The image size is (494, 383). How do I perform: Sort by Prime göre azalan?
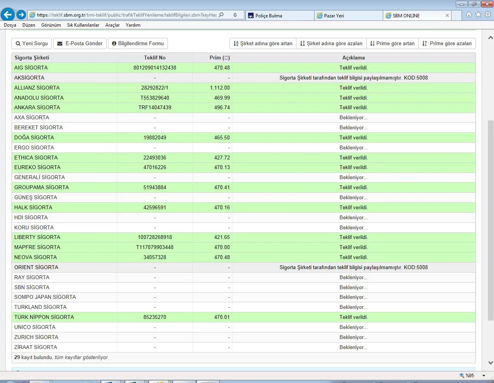pos(447,43)
